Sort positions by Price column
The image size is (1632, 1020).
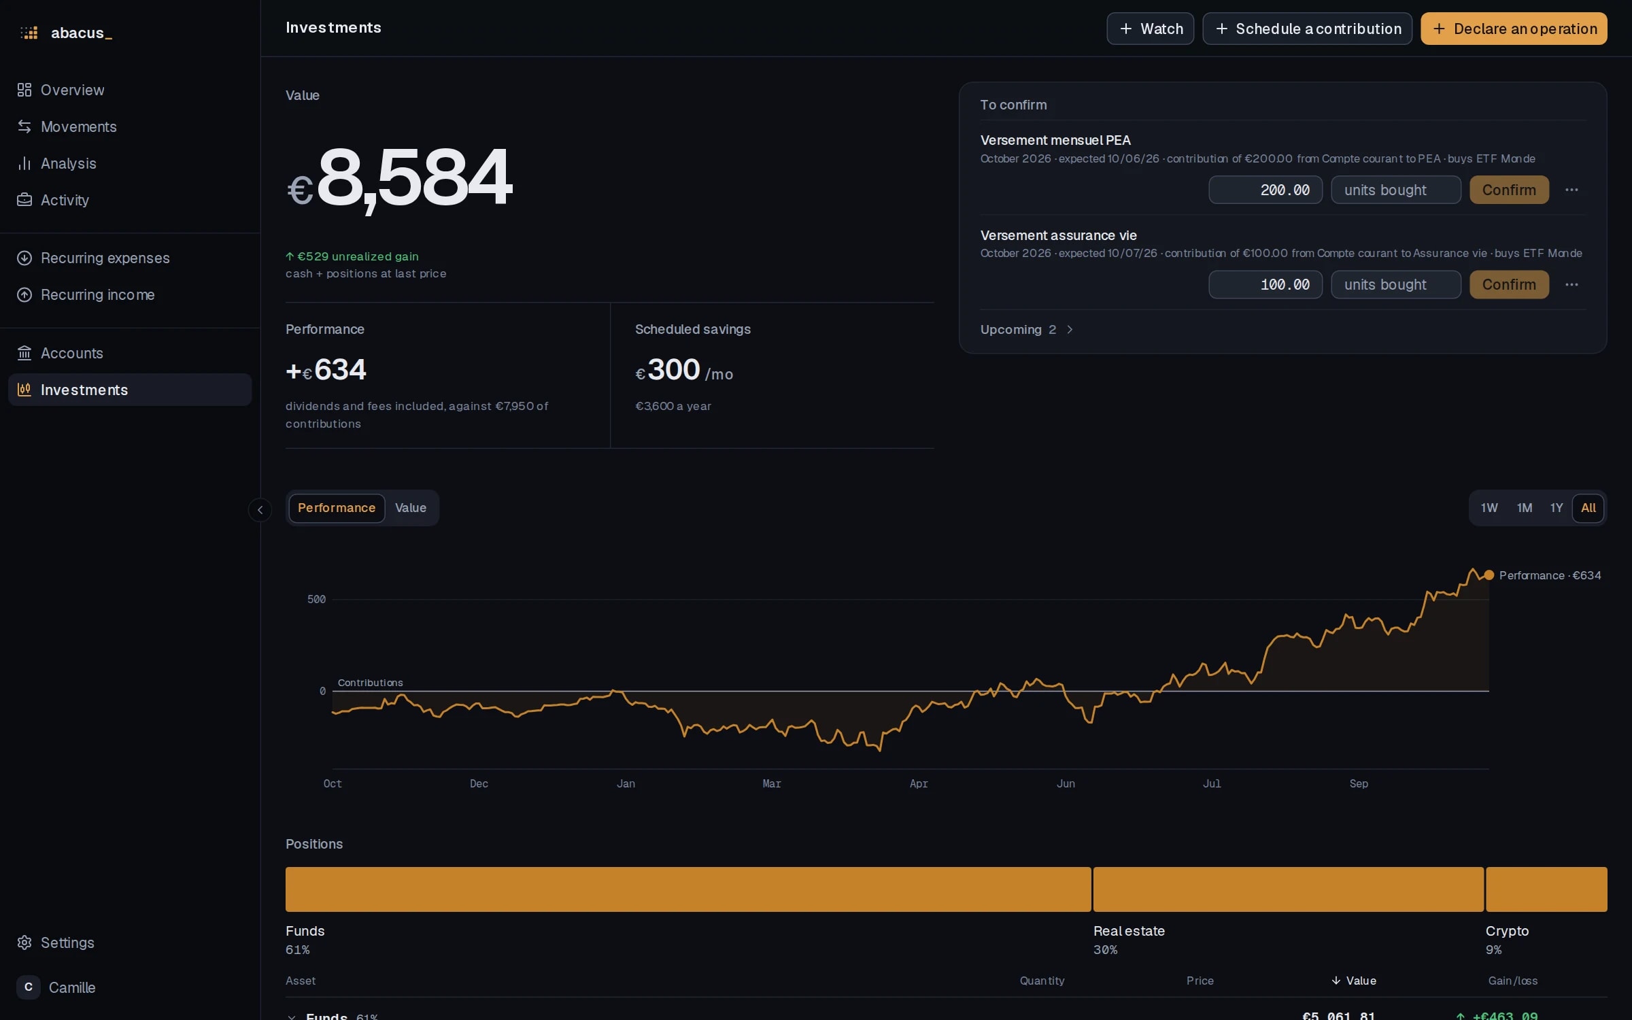(1200, 981)
